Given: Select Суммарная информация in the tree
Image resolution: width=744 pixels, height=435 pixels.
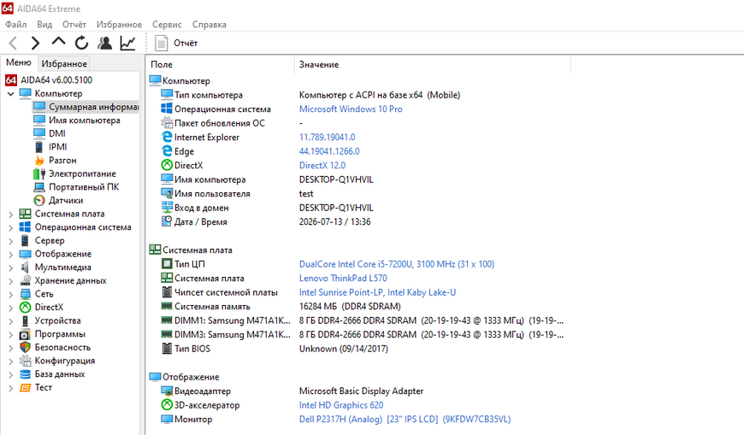Looking at the screenshot, I should (x=86, y=107).
